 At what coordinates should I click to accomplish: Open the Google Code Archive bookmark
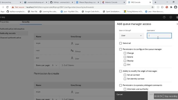coord(91,12)
